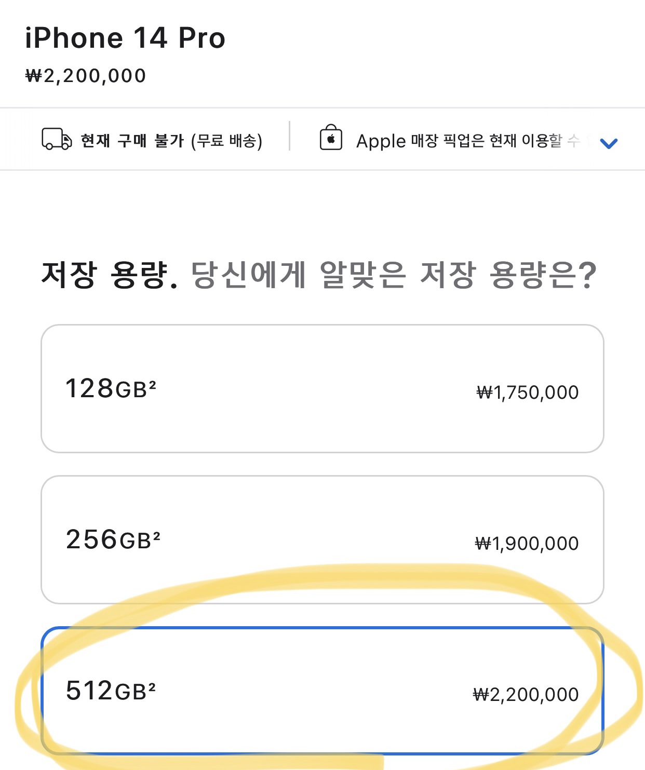The width and height of the screenshot is (645, 770).
Task: Click the Apple Store shopping bag icon
Action: (x=331, y=138)
